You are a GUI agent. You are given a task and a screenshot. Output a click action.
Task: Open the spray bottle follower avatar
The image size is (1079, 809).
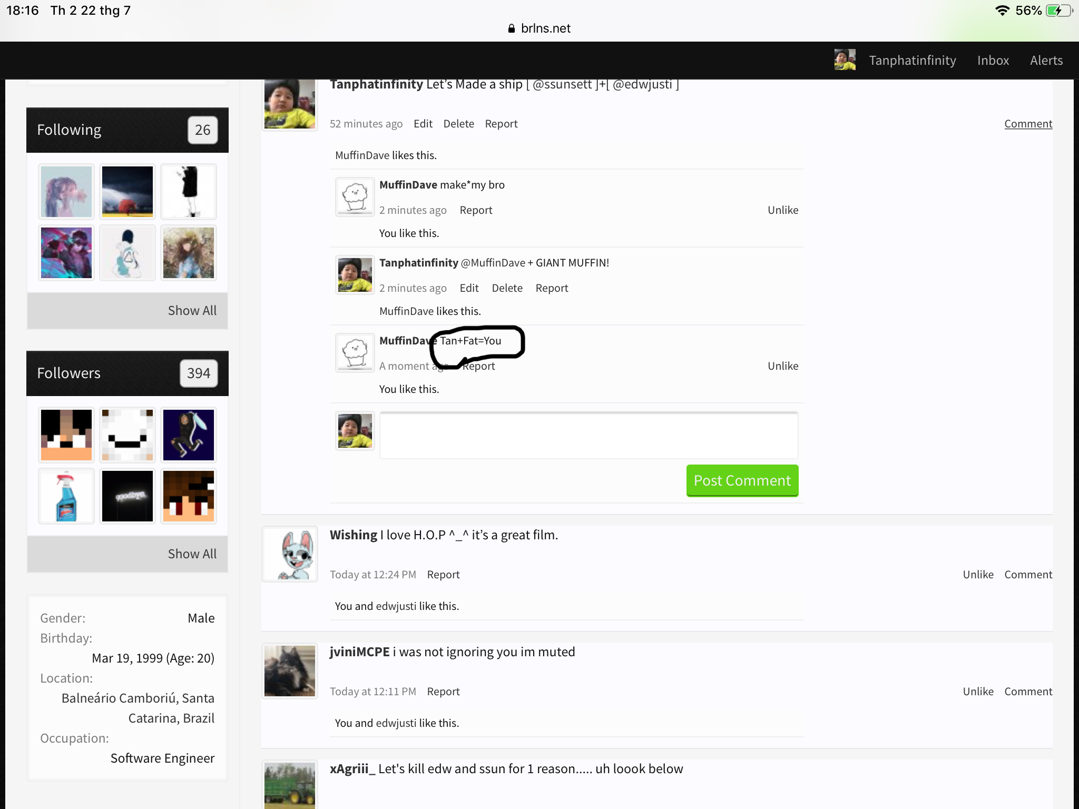(66, 496)
